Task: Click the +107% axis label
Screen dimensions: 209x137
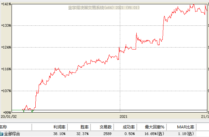Action: point(6,91)
